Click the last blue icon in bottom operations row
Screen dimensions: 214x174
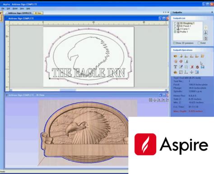(197, 72)
